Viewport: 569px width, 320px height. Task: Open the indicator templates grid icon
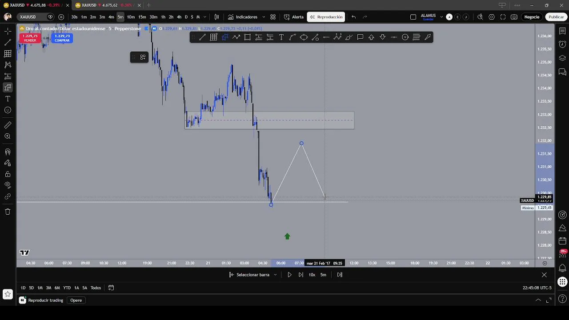click(273, 17)
